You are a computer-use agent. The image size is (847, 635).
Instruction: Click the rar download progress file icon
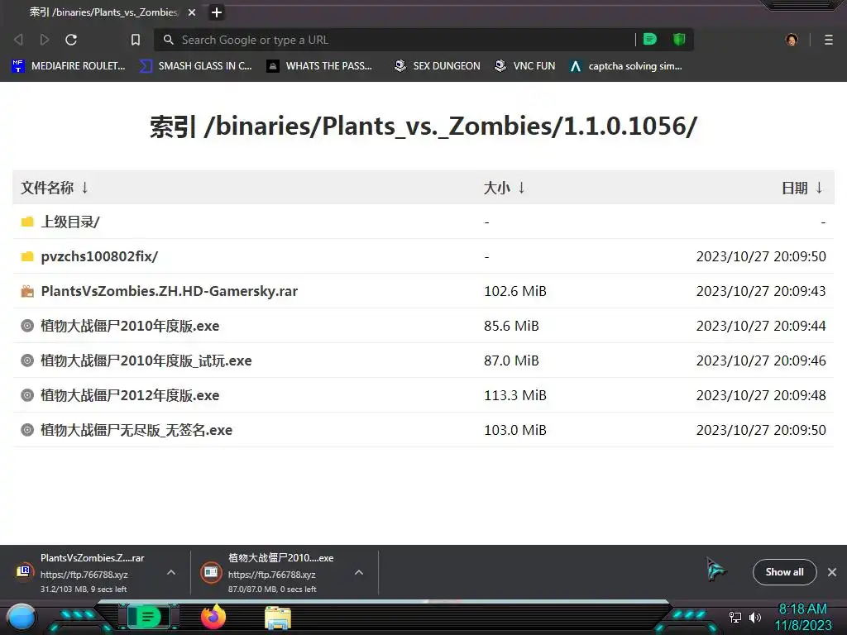pos(24,571)
